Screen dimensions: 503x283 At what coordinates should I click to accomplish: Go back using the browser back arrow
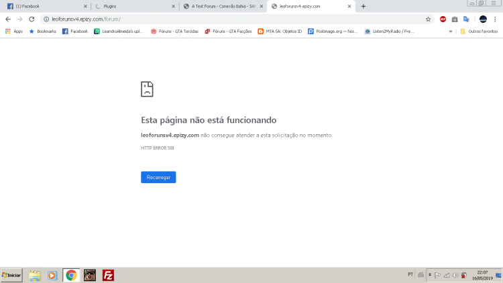tap(7, 19)
